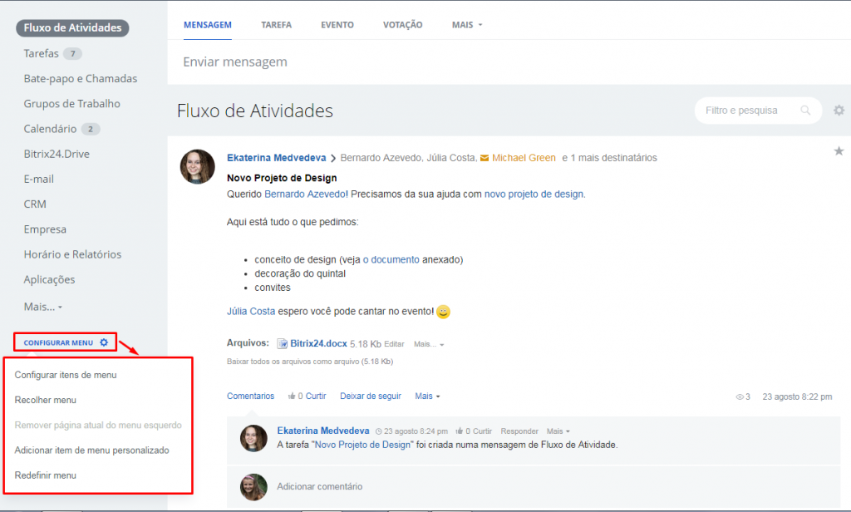Open the Mais dropdown in the comment
Image resolution: width=851 pixels, height=512 pixels.
click(558, 431)
